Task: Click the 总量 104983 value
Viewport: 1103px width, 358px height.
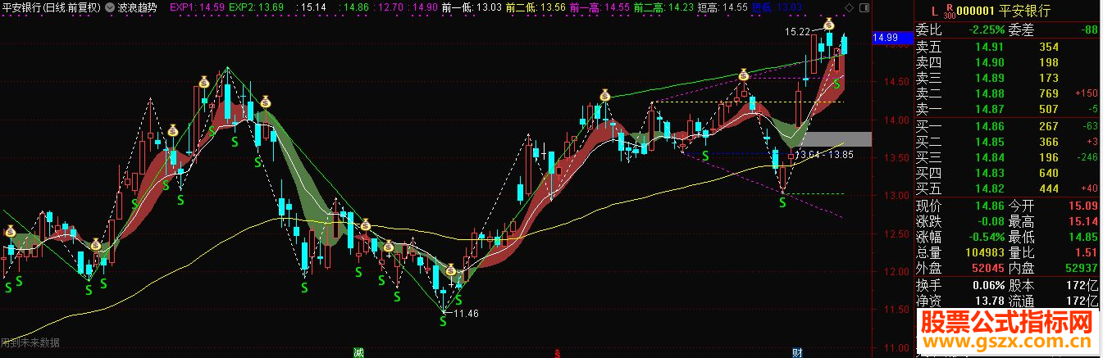Action: point(983,252)
